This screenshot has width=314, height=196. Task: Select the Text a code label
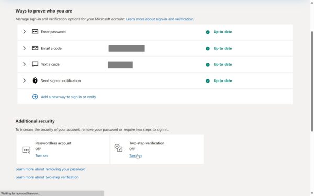click(50, 64)
